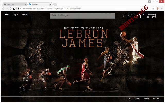Viewport: 165px width, 103px height.
Task: Open the paintbrush customization icon
Action: click(x=125, y=15)
